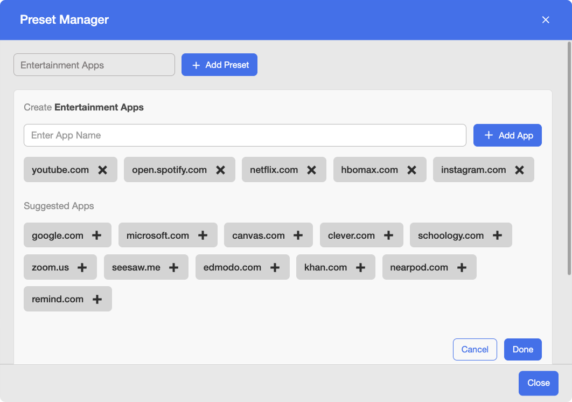572x402 pixels.
Task: Click the dialog's vertical scrollbar
Action: point(569,158)
